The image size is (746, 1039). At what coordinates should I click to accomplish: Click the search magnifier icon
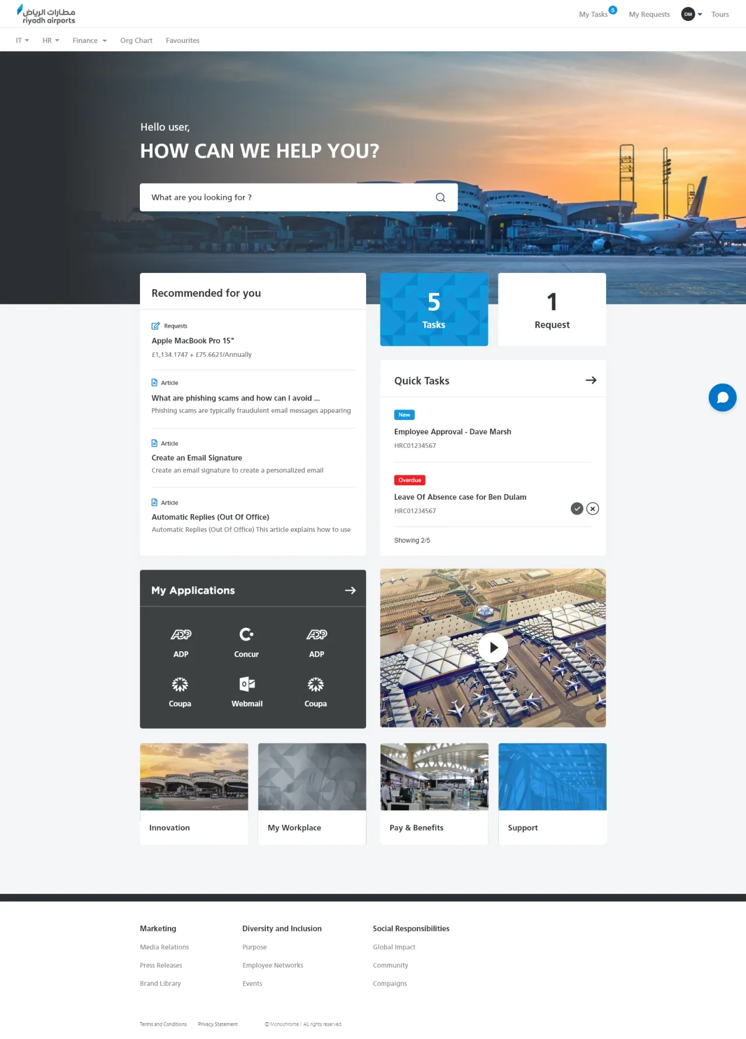[x=441, y=198]
